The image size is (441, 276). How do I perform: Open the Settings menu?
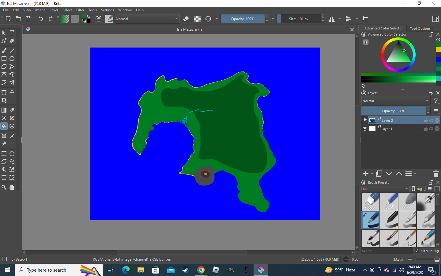click(x=107, y=10)
